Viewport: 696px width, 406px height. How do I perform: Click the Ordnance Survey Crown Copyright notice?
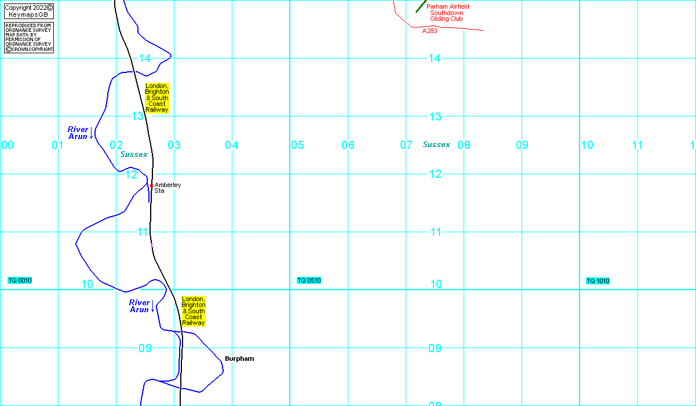29,38
